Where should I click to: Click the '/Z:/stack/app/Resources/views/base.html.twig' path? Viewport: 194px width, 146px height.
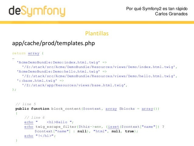coord(74,85)
